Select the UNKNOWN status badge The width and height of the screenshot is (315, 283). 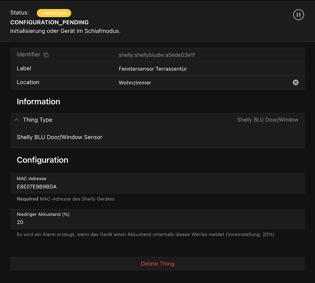pyautogui.click(x=54, y=13)
